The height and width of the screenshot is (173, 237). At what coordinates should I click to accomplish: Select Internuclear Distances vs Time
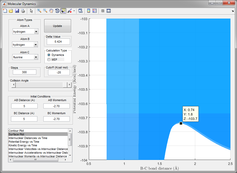[38, 138]
